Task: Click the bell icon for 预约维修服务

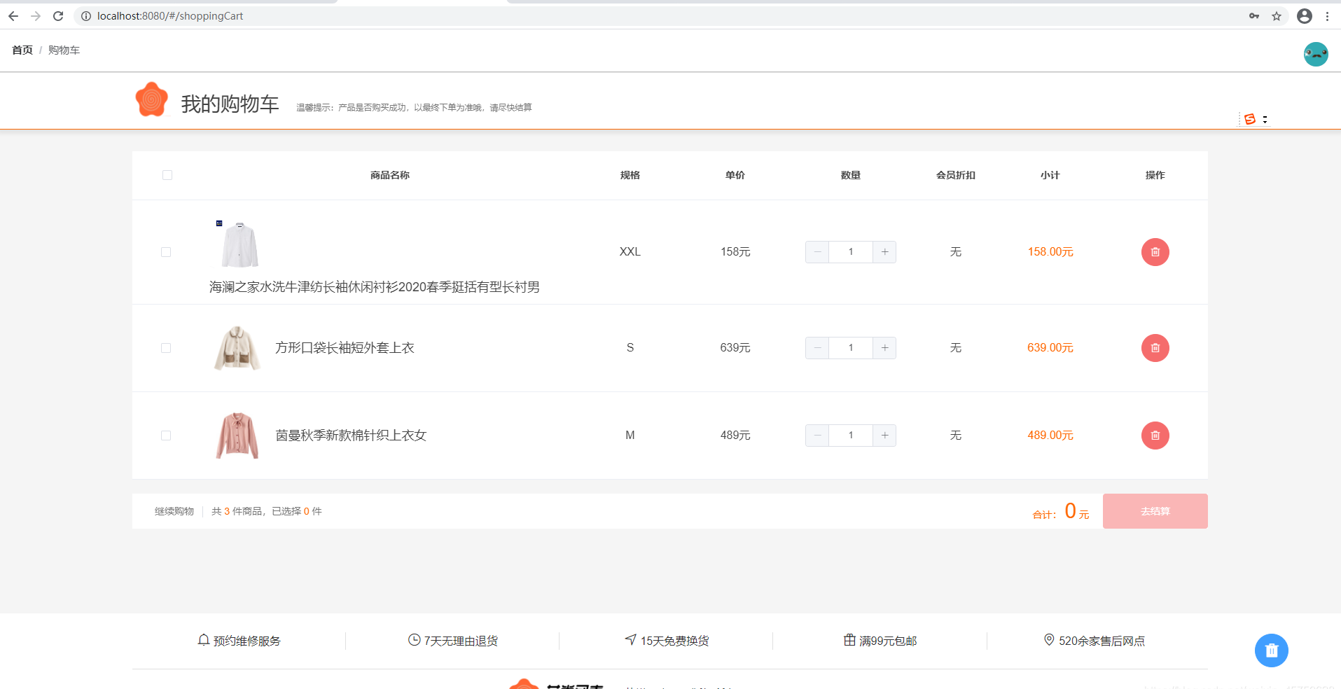Action: 204,640
